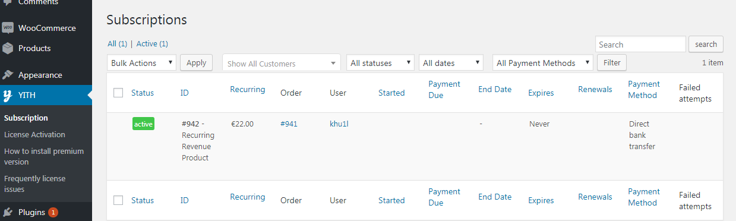This screenshot has height=221, width=736.
Task: Sort by the header ID column
Action: 185,93
